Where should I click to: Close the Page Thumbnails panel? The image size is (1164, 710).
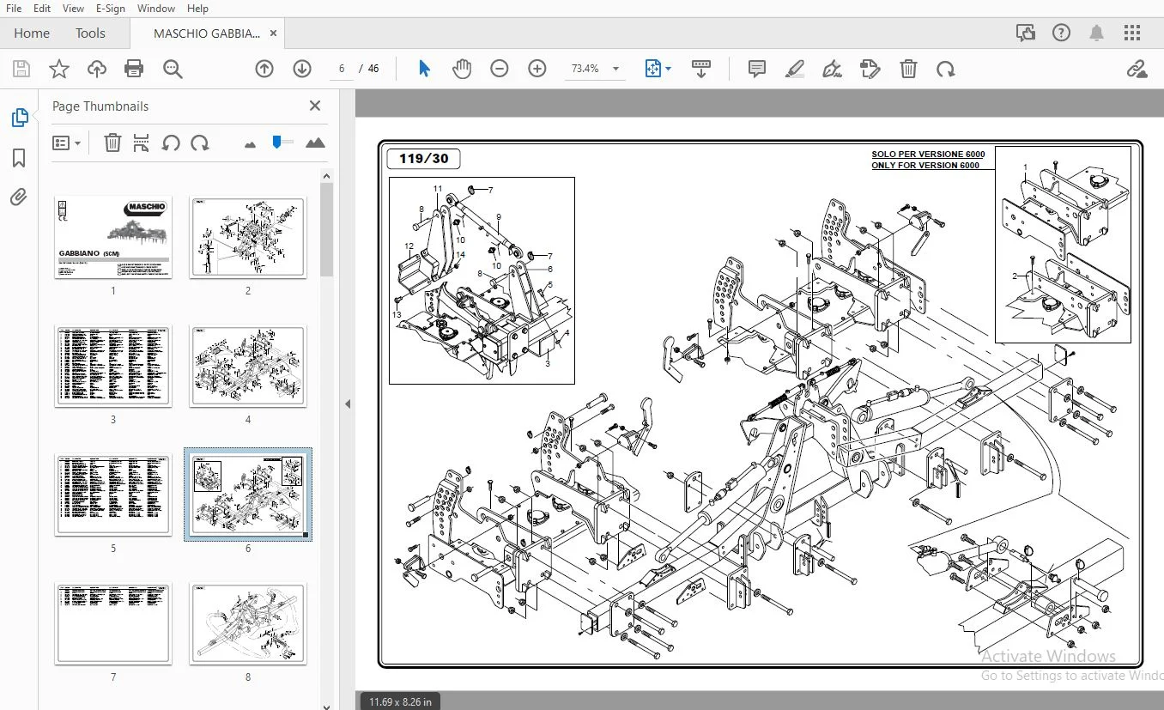pyautogui.click(x=315, y=106)
